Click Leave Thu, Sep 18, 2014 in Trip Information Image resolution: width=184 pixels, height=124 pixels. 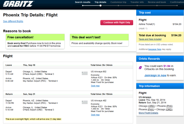(x=152, y=100)
